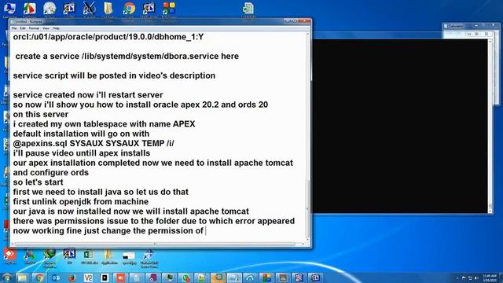Open the red AnyDesk taskbar icon
The image size is (503, 283).
(120, 277)
